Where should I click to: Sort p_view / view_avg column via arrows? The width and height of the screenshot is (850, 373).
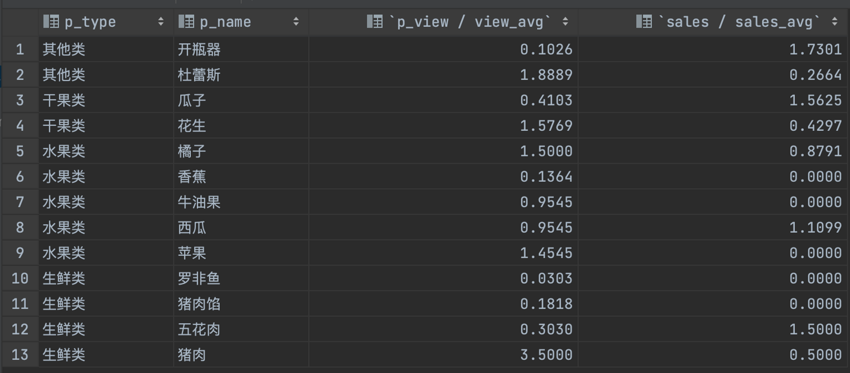point(565,22)
